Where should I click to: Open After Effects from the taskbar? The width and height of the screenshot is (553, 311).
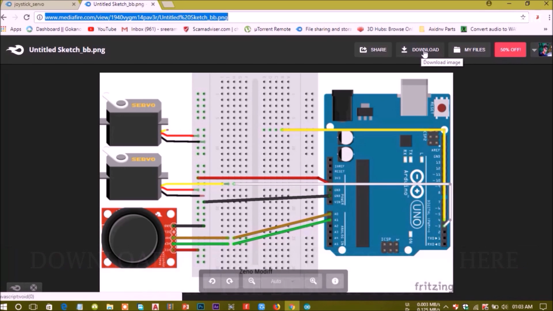216,307
